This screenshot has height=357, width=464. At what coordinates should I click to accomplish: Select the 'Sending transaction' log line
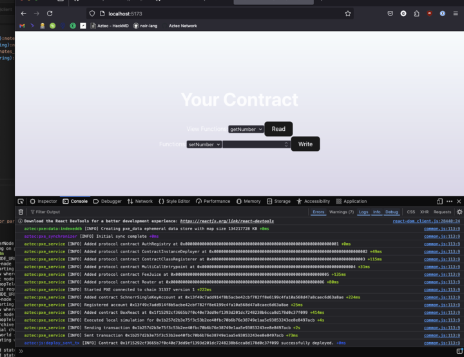pyautogui.click(x=239, y=328)
